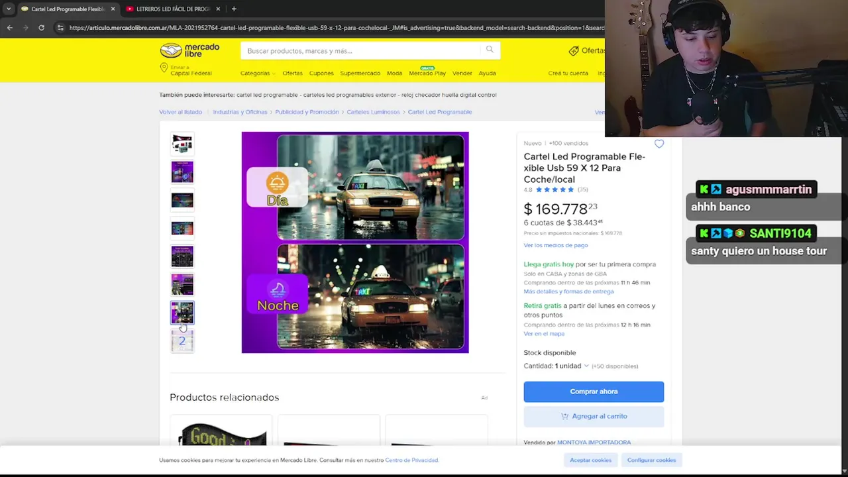
Task: Select the fourth product thumbnail
Action: tap(182, 229)
